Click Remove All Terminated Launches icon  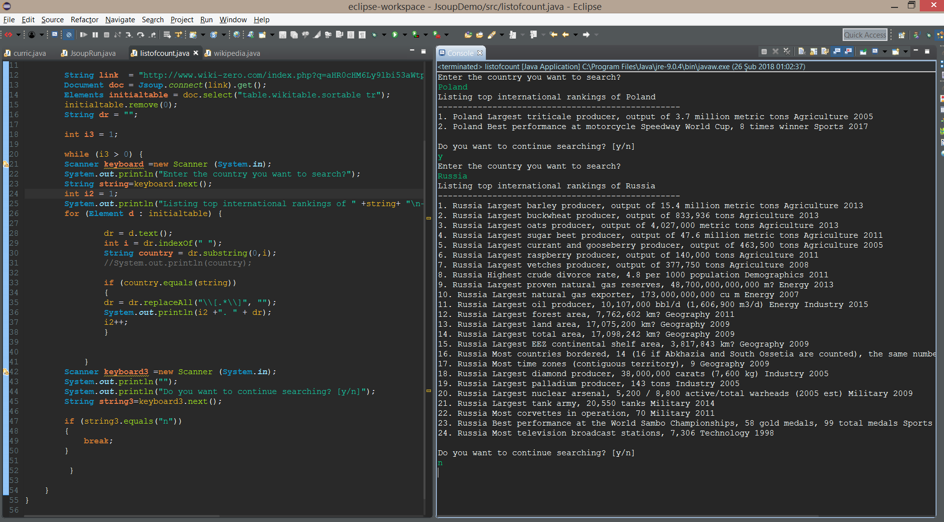tap(787, 51)
